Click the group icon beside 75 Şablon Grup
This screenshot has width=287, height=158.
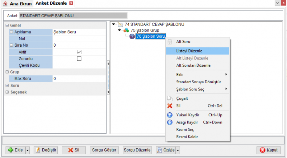pyautogui.click(x=126, y=30)
